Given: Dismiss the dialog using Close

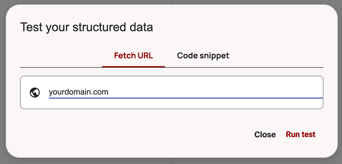Looking at the screenshot, I should click(265, 134).
